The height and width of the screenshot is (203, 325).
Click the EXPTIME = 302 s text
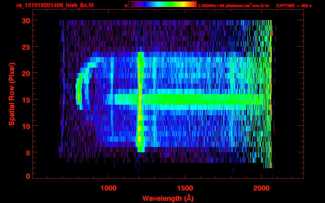[294, 6]
